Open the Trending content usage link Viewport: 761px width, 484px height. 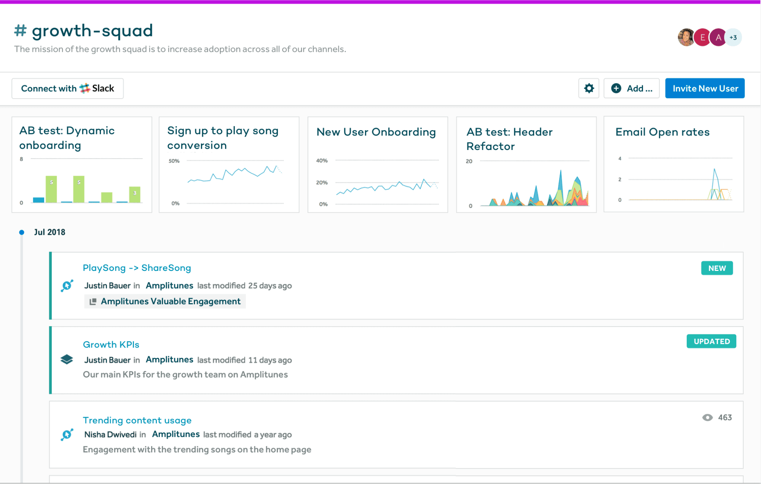click(x=137, y=420)
